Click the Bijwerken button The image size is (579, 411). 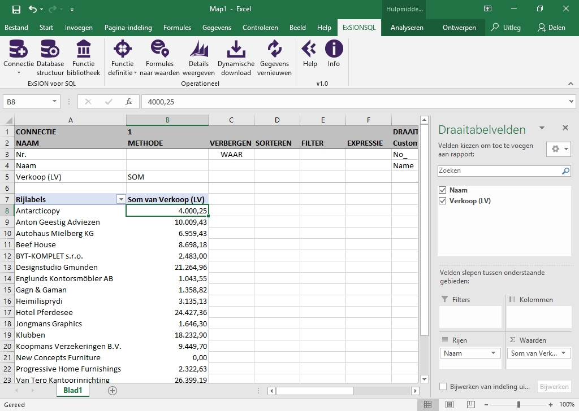[x=554, y=387]
